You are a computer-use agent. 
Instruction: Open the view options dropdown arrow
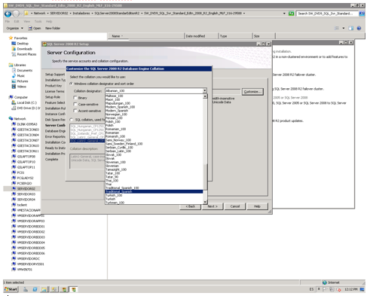coord(344,28)
